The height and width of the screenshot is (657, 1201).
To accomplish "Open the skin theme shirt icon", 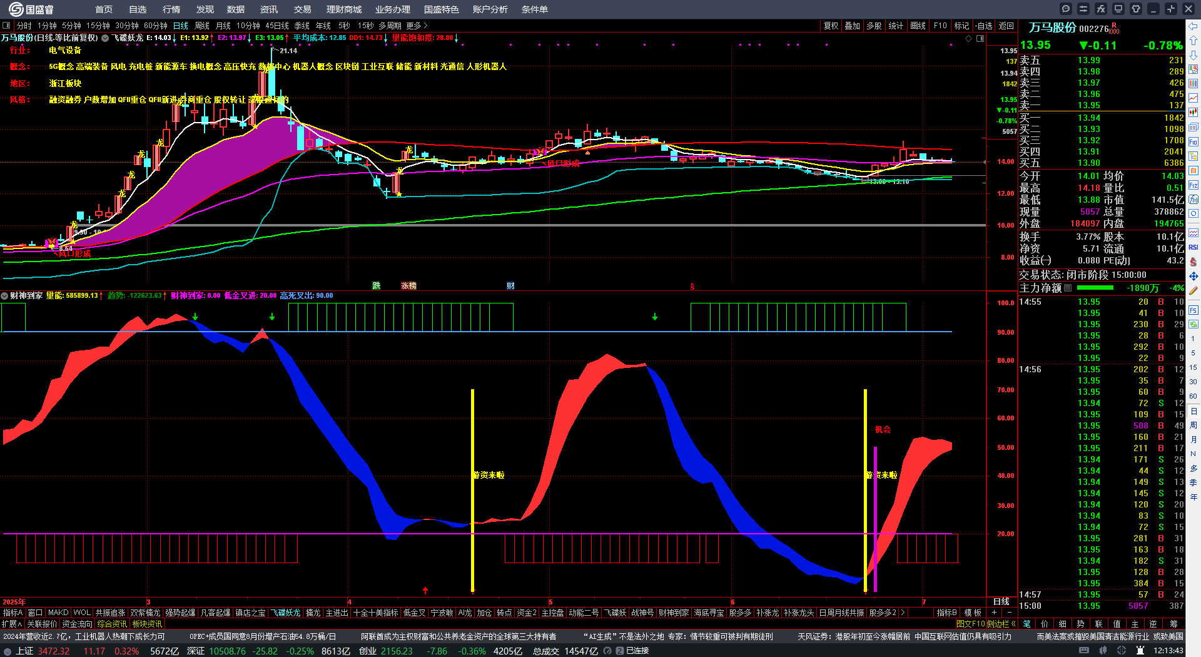I will coord(1136,9).
